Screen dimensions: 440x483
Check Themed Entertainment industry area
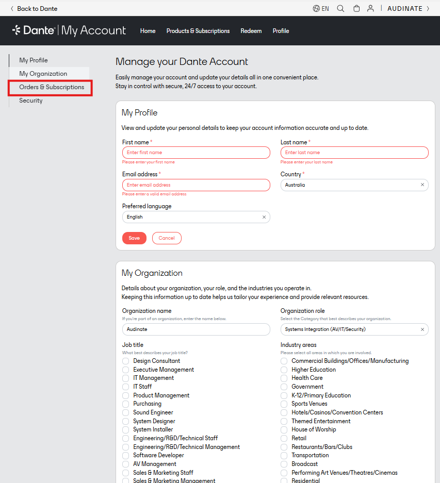tap(284, 421)
